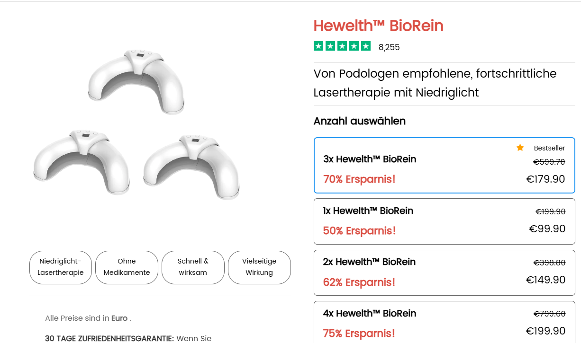Click the 70% Ersparnis savings label
Viewport: 581px width, 343px height.
(x=359, y=179)
